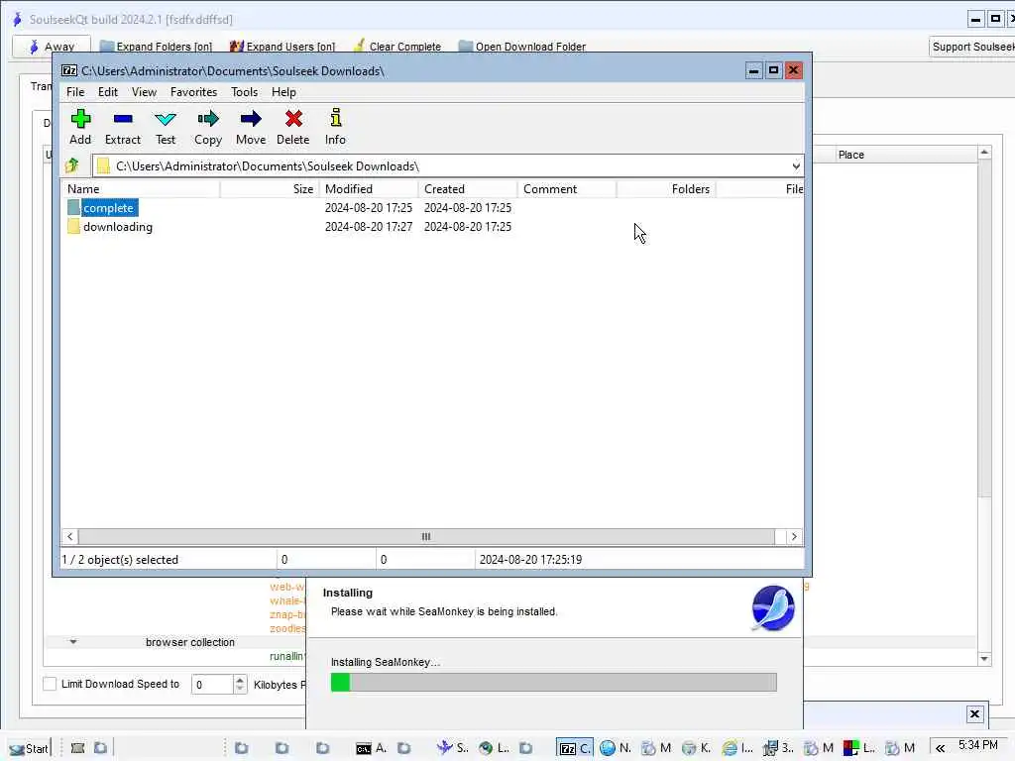Click status bar time 2024-08-20 17:25:19

pos(530,560)
